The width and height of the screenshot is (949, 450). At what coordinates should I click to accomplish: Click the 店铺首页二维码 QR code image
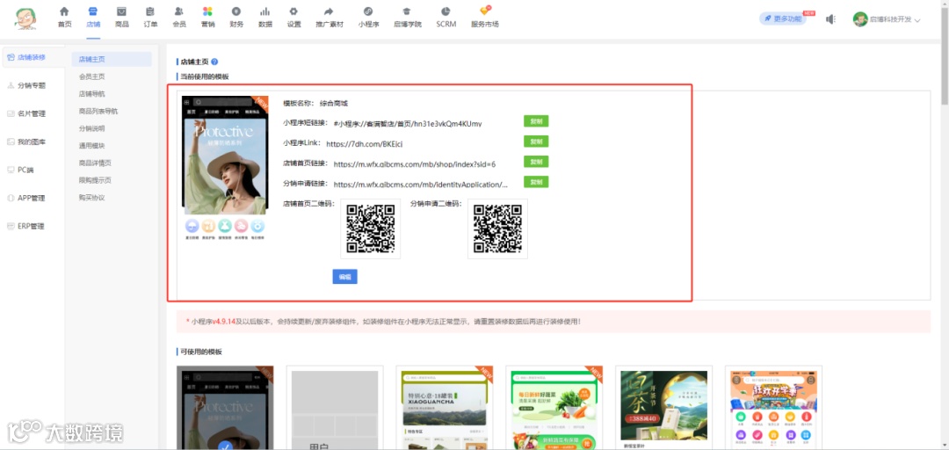371,229
